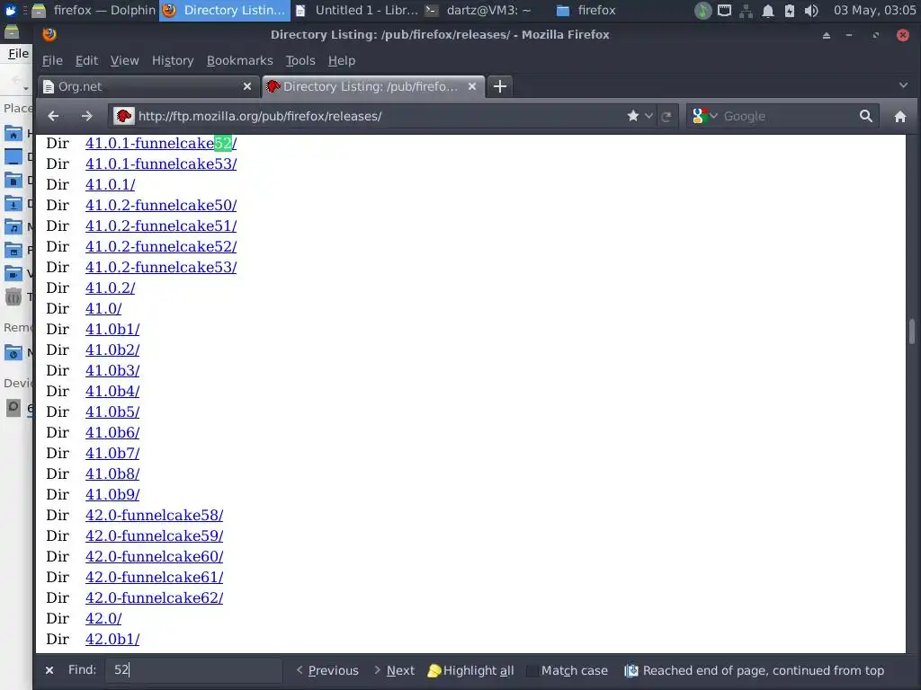Open the 41.0/ directory link
Screen dimensions: 921x690
click(103, 308)
